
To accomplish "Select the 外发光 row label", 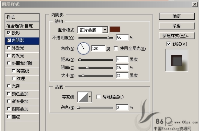I will click(18, 48).
